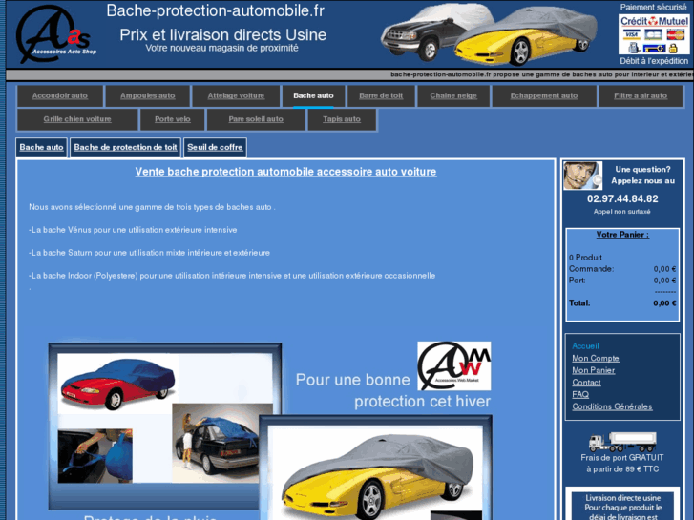
Task: Click the padlock security icon
Action: click(x=673, y=48)
